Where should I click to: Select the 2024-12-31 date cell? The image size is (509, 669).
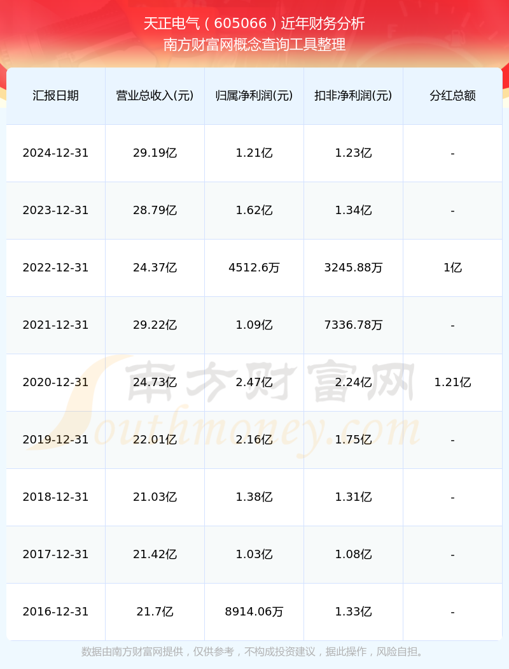(x=56, y=153)
